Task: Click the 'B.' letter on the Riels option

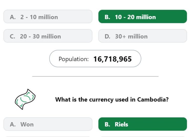Action: click(107, 124)
